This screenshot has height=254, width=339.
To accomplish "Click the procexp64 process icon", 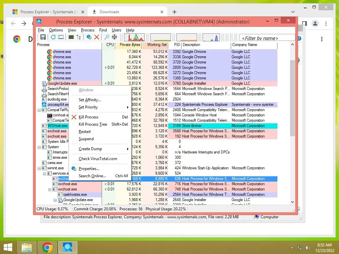I will (x=44, y=105).
